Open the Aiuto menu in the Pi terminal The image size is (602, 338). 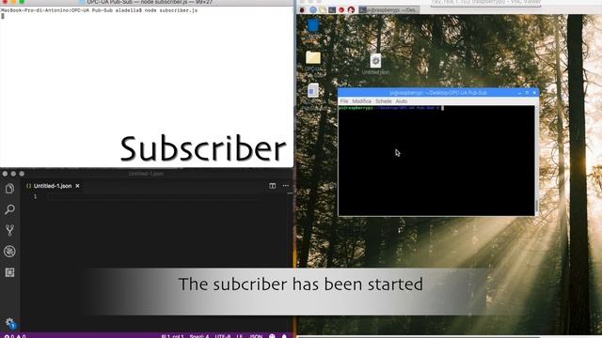[x=402, y=101]
